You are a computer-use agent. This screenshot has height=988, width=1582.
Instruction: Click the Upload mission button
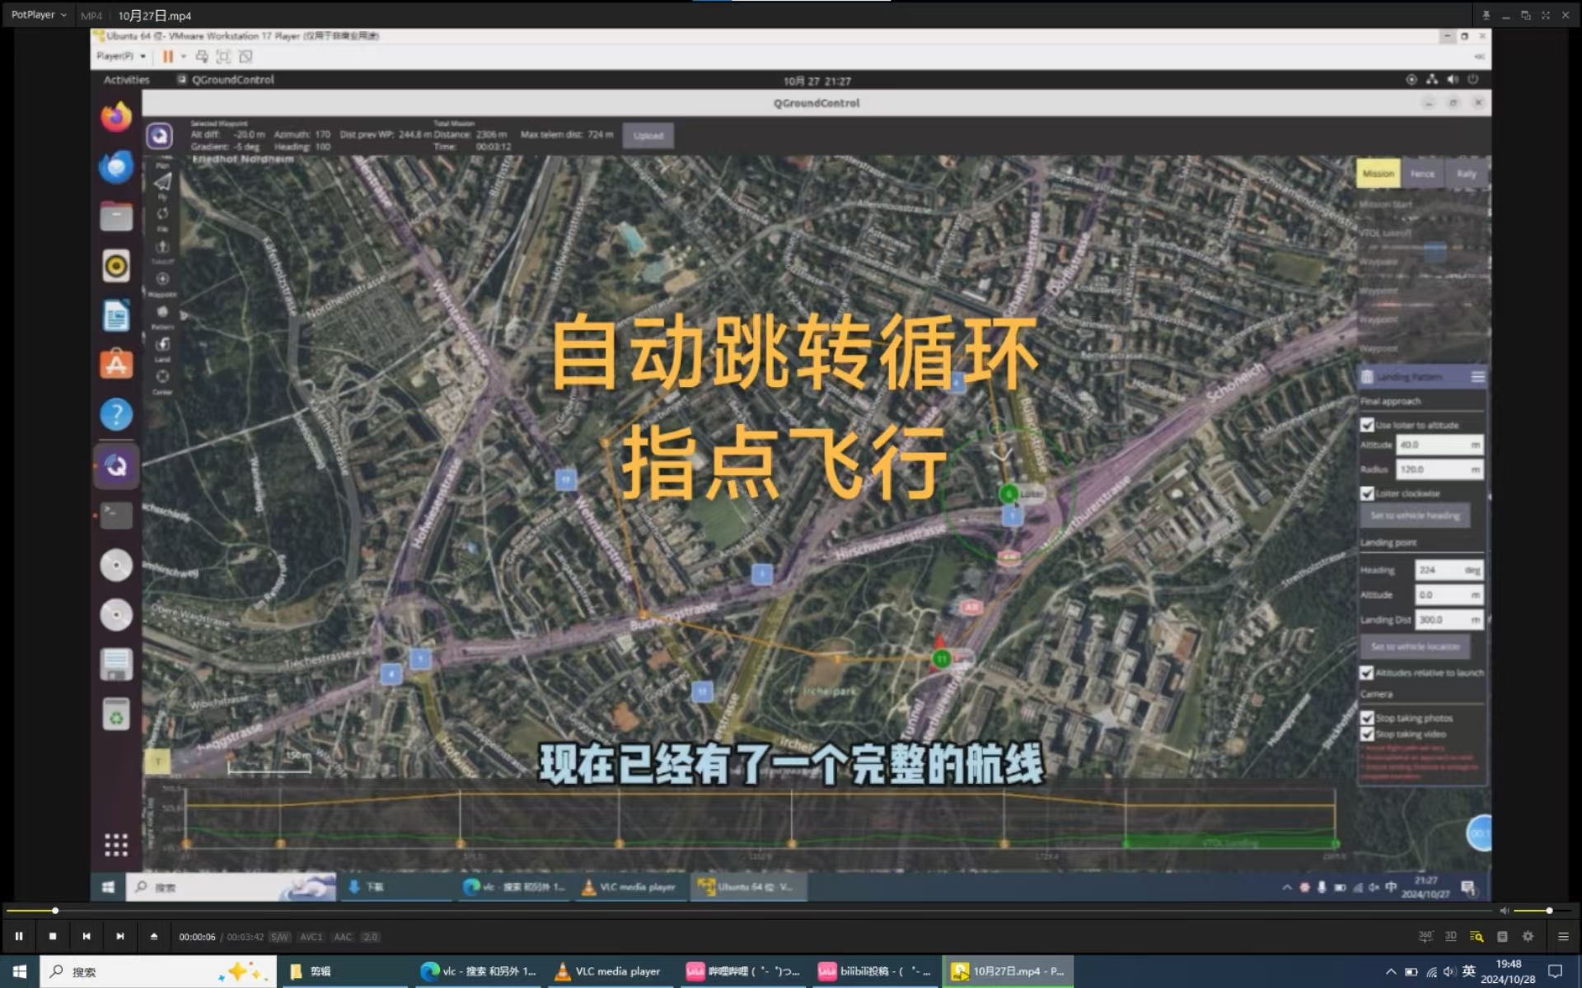(648, 136)
